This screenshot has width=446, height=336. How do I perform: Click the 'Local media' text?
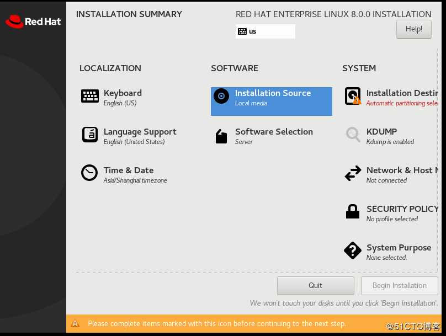pos(251,103)
